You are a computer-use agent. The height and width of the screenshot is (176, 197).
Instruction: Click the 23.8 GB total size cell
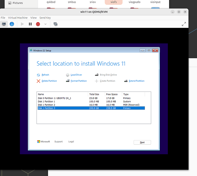click(x=93, y=98)
